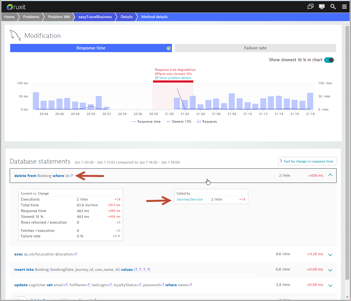Click the Modification heading
This screenshot has height=301, width=351.
click(43, 36)
